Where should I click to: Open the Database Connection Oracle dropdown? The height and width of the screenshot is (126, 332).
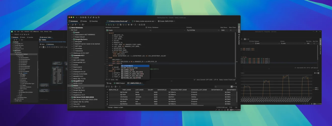coord(129,30)
